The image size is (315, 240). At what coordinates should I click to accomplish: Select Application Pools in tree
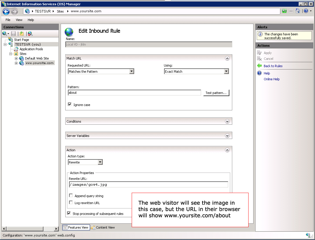pos(31,49)
